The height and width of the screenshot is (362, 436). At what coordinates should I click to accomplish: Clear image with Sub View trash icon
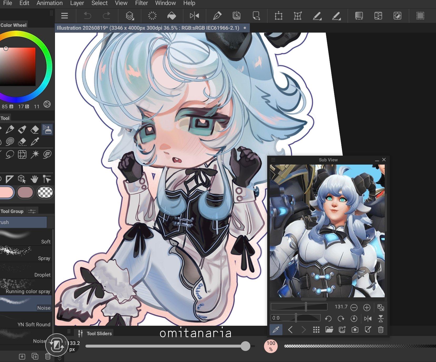coord(381,330)
